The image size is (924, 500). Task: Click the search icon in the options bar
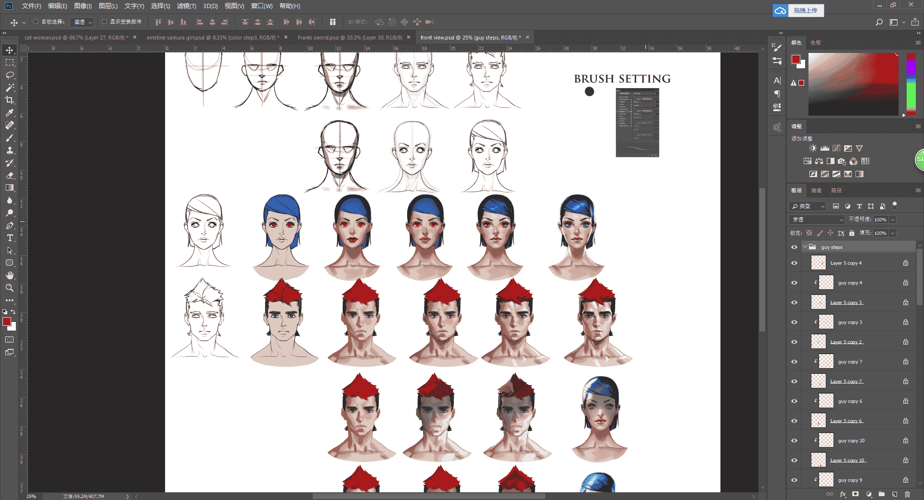pos(879,22)
